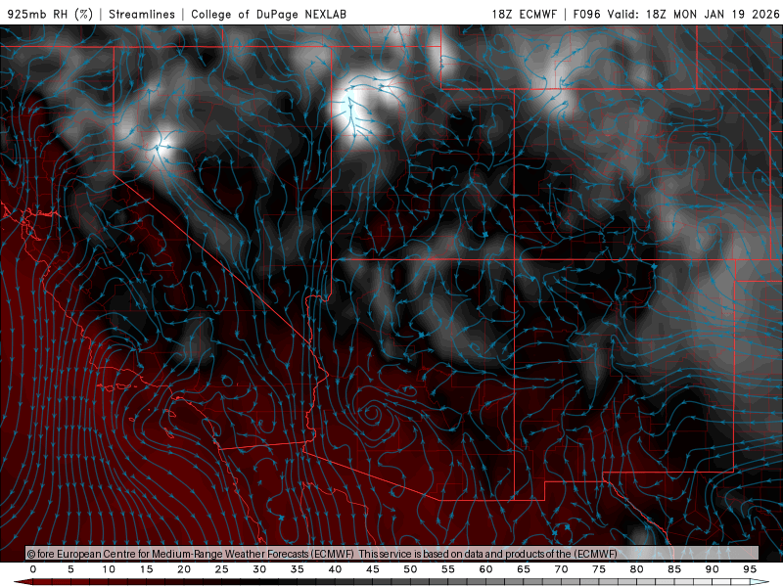Click the '0' label on the color scale
This screenshot has width=783, height=587.
point(33,569)
